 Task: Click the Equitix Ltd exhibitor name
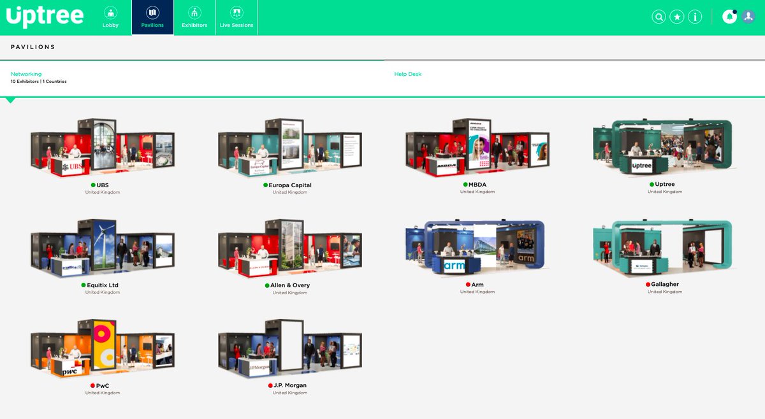point(103,285)
